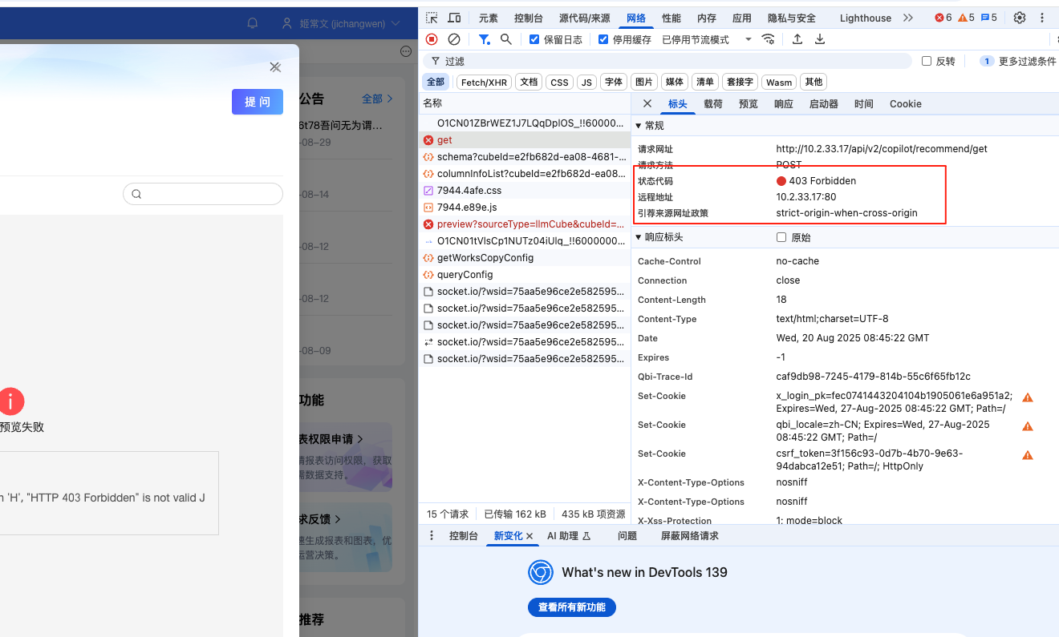Click the 查看所有新功能 button
Image resolution: width=1059 pixels, height=637 pixels.
click(x=571, y=607)
